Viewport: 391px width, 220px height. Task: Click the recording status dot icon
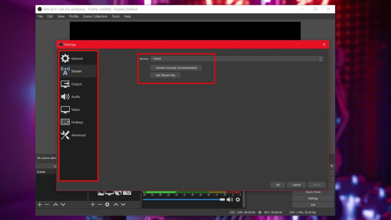pos(260,212)
